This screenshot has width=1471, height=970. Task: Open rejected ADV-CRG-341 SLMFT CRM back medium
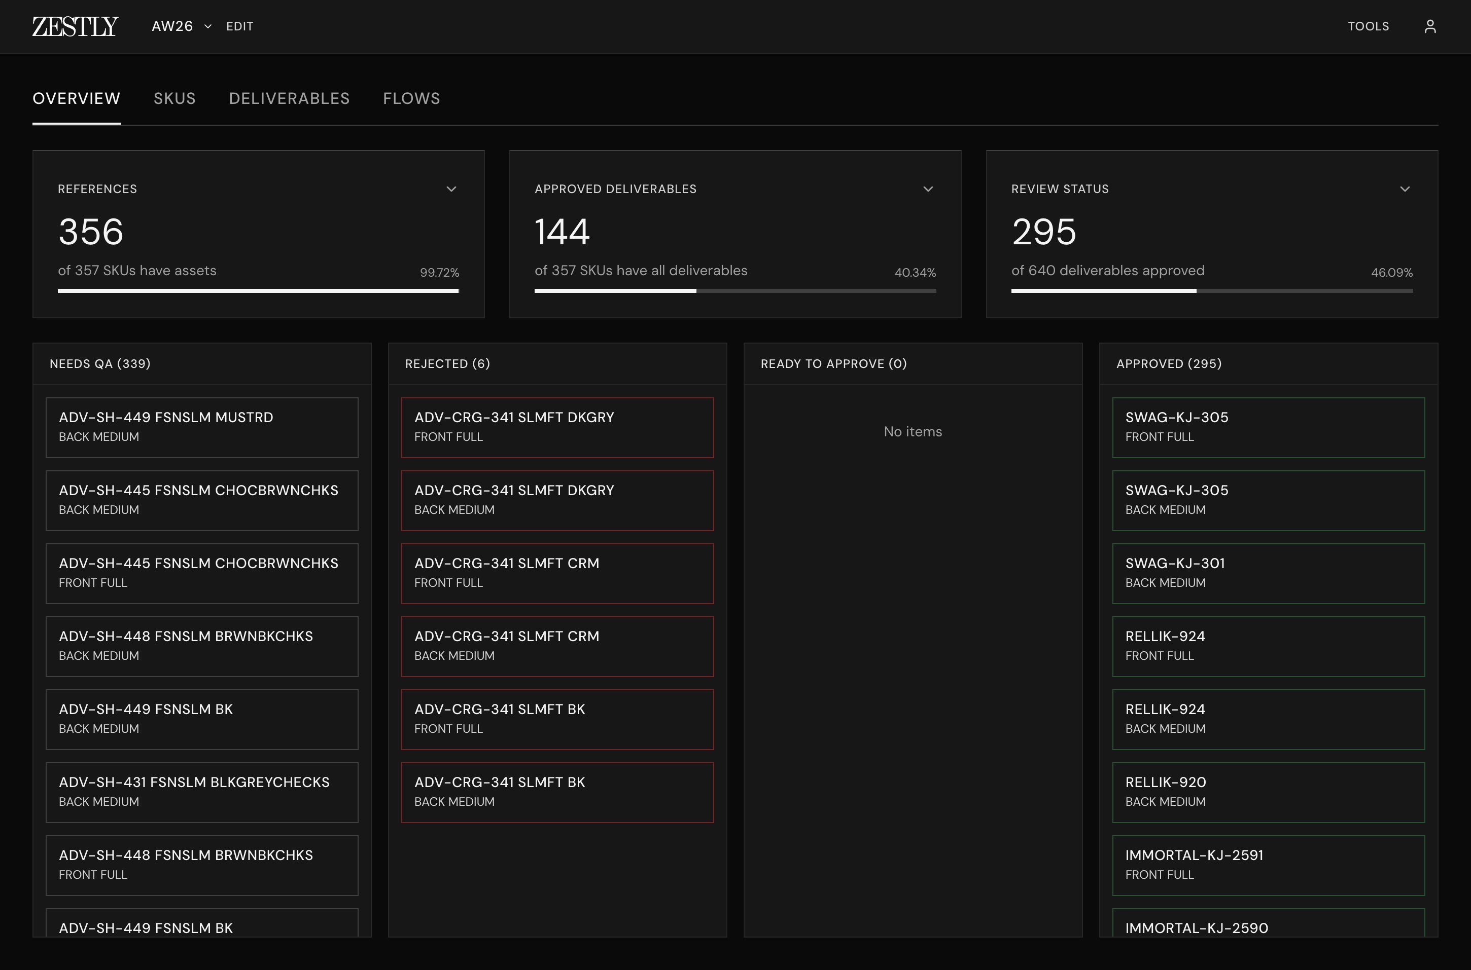[x=557, y=646]
